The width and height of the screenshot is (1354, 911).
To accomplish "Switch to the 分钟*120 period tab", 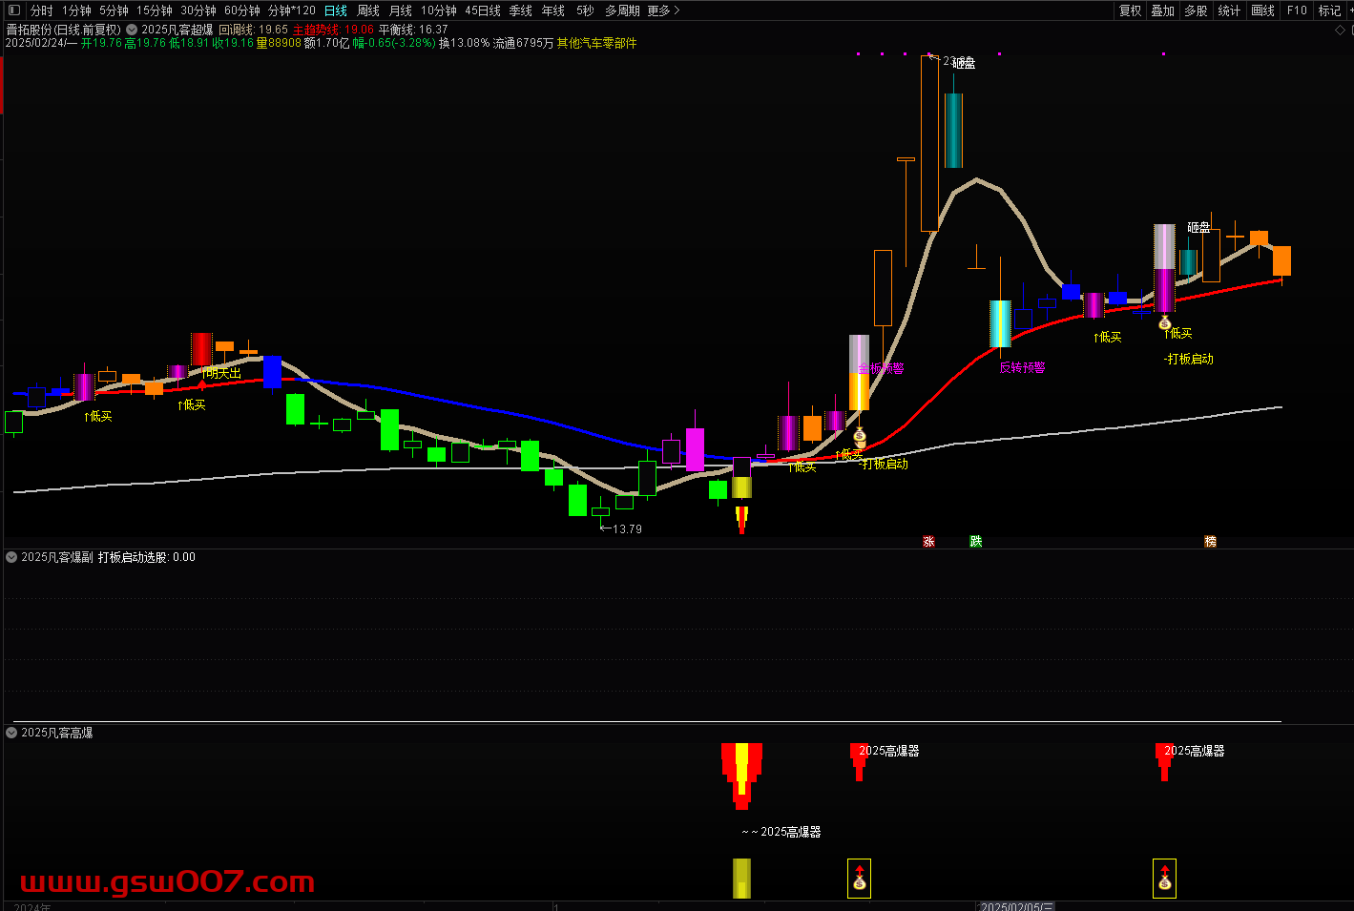I will (x=292, y=10).
